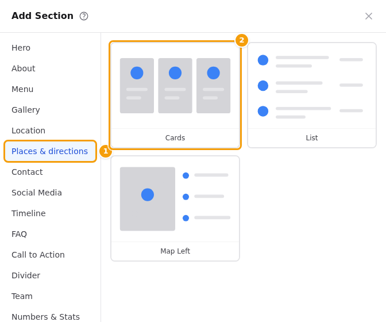
Task: Pick the List layout thumbnail
Action: [312, 95]
